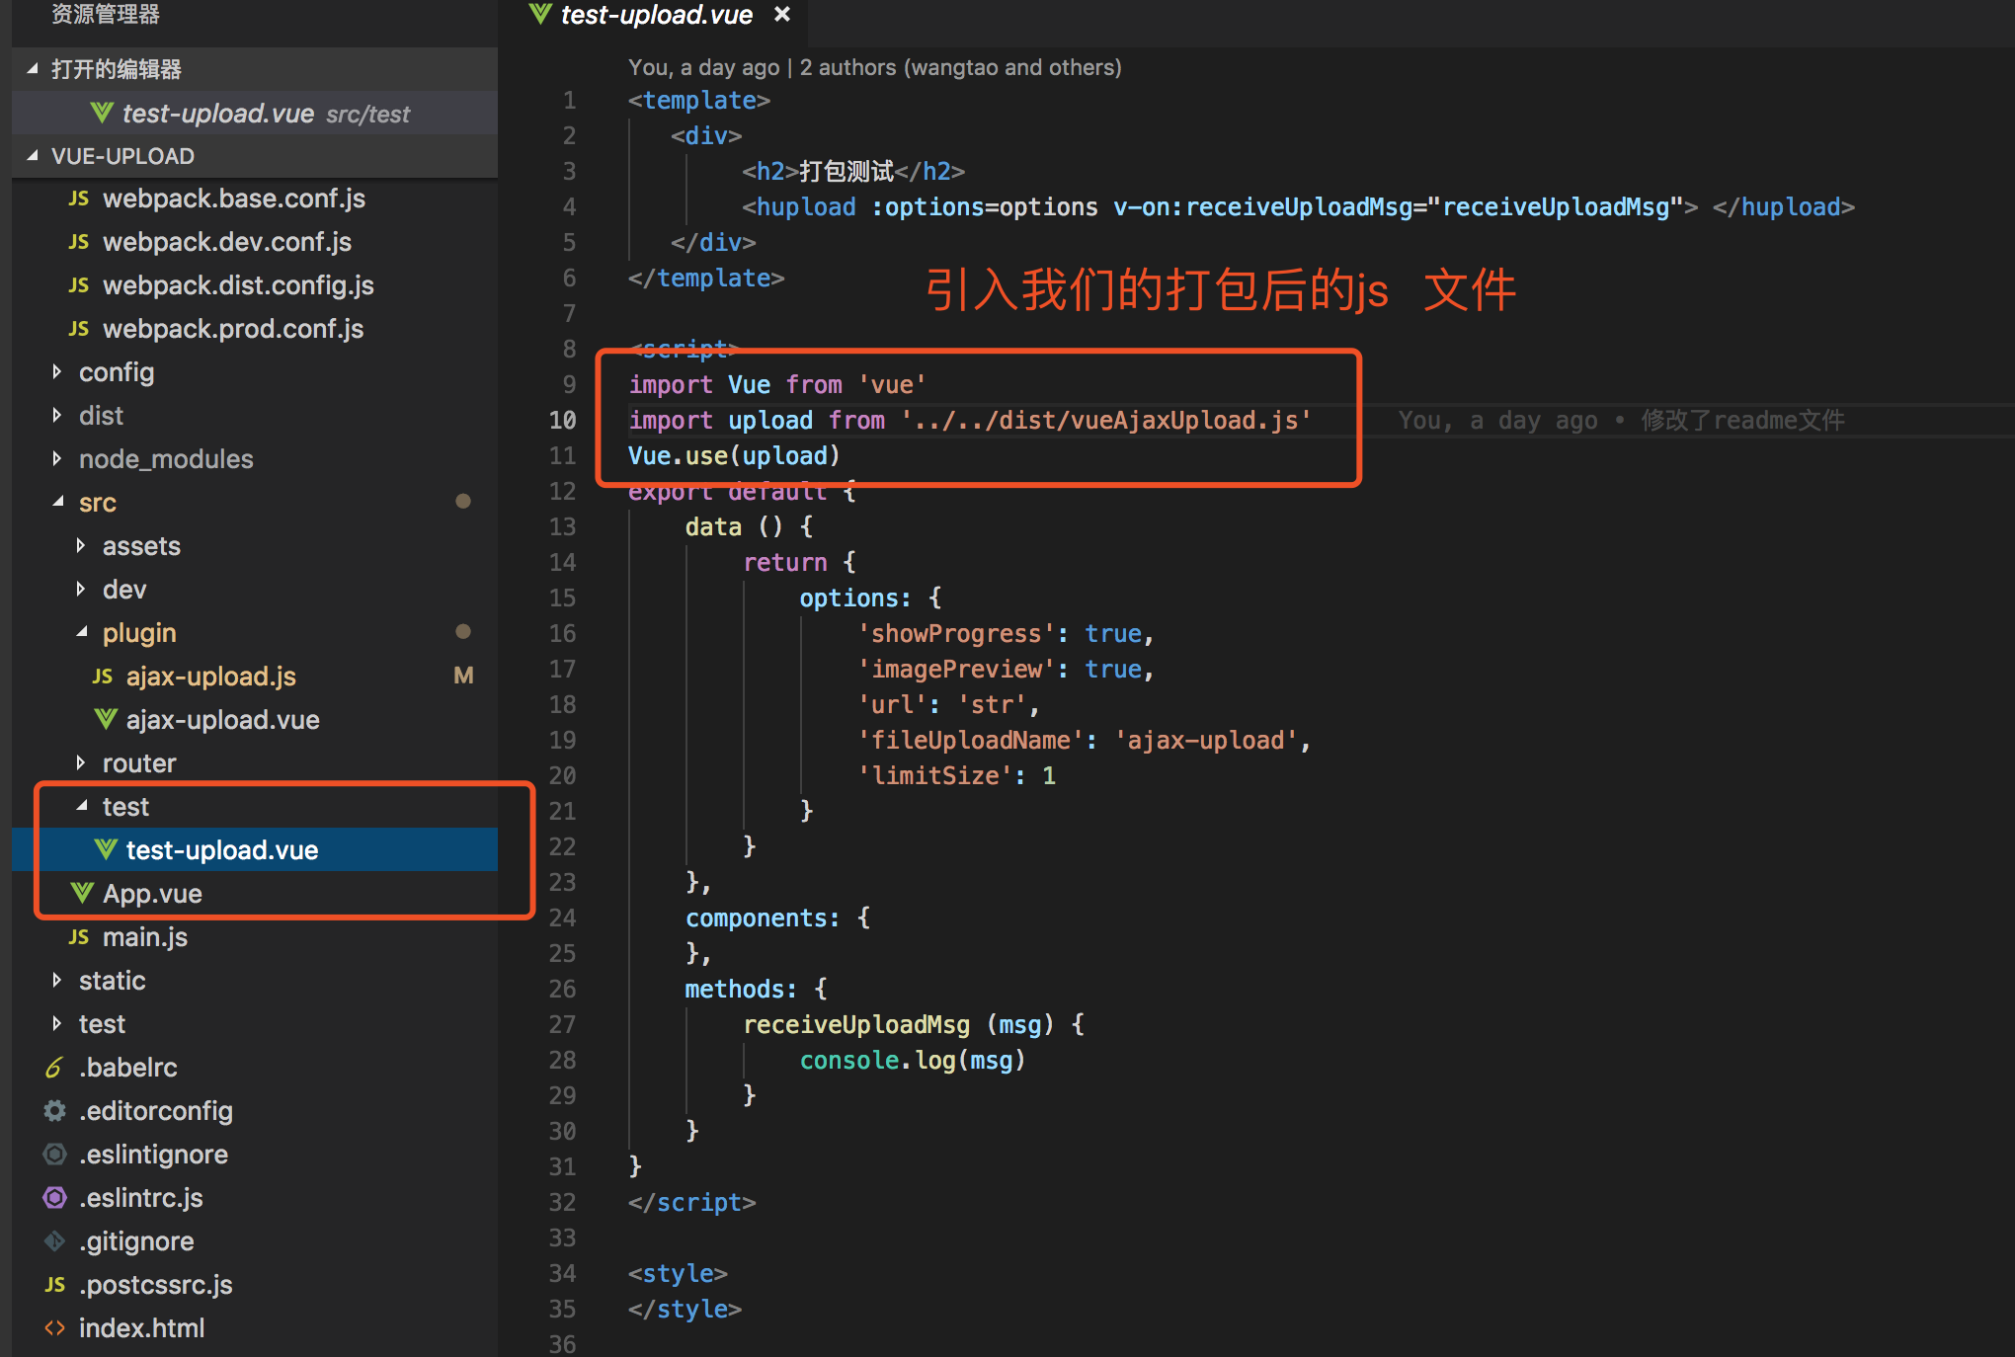
Task: Collapse the VUE-UPLOAD project section
Action: coord(33,156)
